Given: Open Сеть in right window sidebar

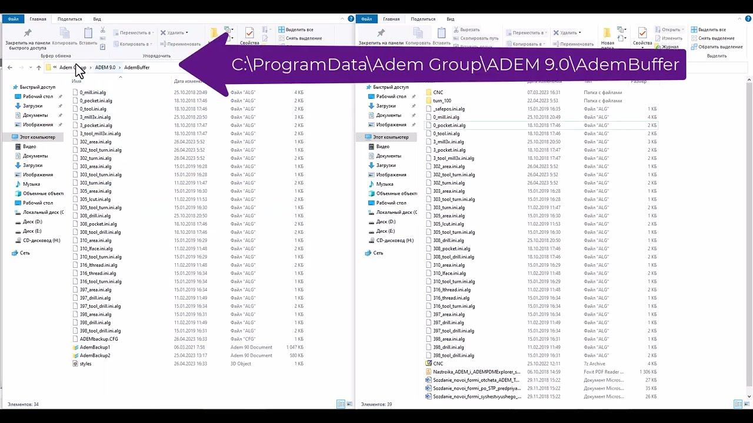Looking at the screenshot, I should point(378,253).
